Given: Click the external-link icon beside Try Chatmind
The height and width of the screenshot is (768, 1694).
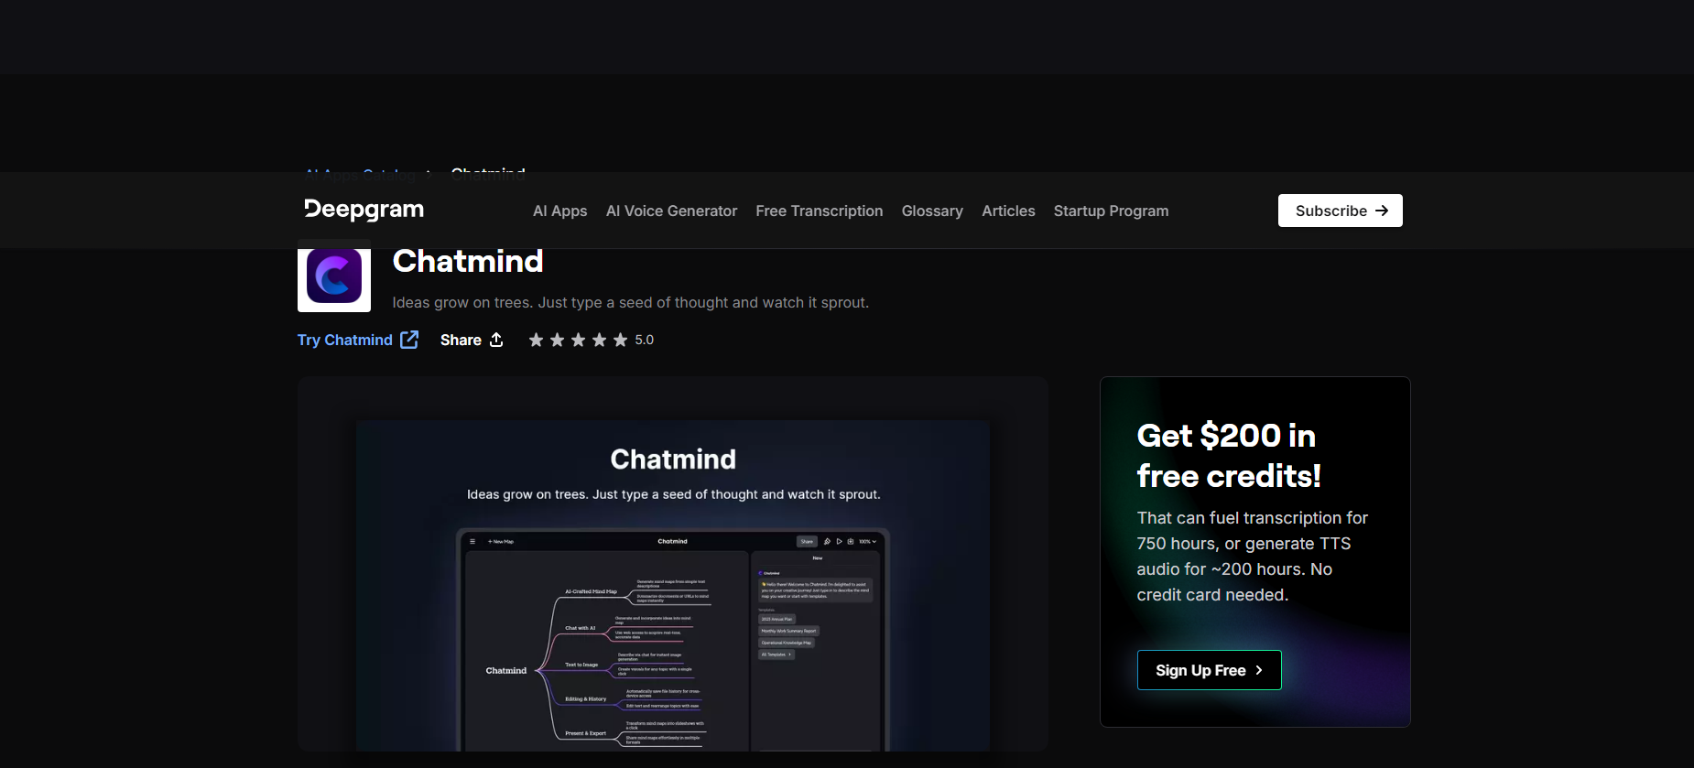Looking at the screenshot, I should point(409,340).
